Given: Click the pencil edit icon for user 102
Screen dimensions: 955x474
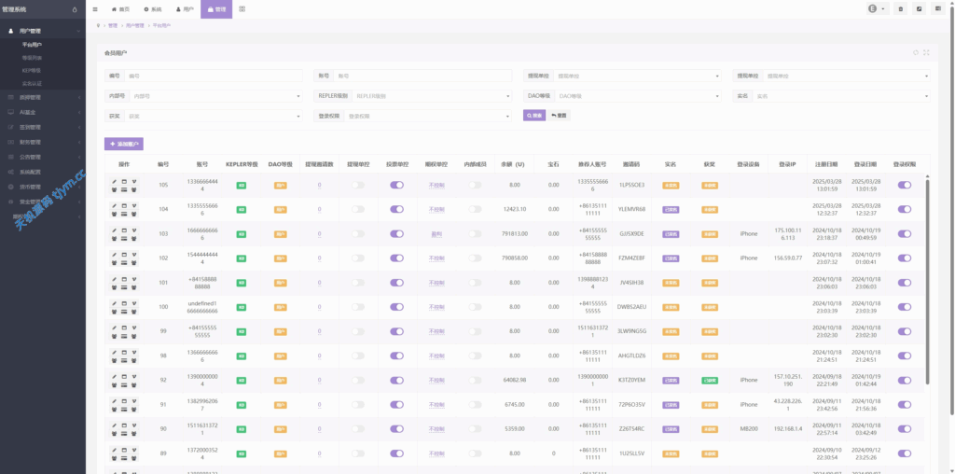Looking at the screenshot, I should pyautogui.click(x=115, y=254).
